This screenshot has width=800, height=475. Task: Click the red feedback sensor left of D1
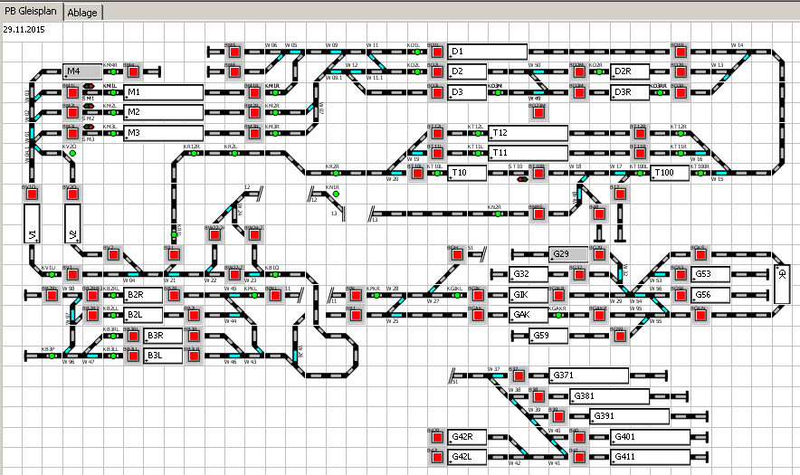436,51
